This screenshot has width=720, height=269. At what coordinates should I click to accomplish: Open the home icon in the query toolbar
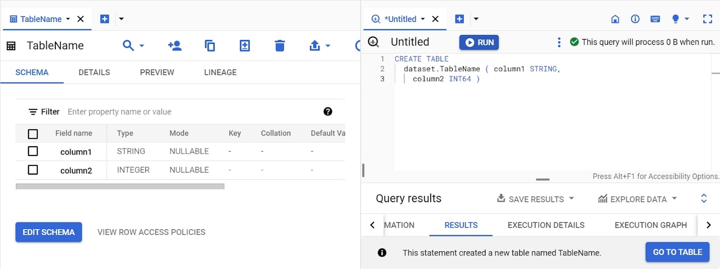click(x=615, y=19)
